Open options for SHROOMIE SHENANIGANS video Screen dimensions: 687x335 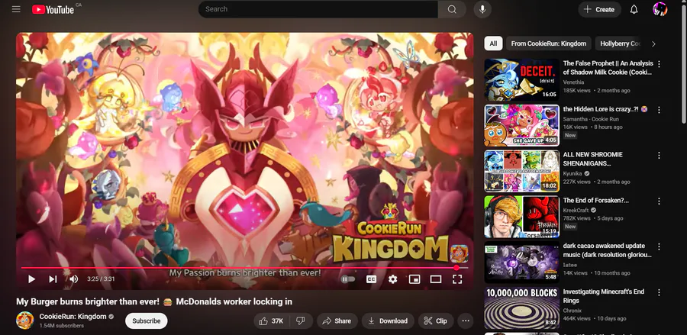[x=659, y=155]
